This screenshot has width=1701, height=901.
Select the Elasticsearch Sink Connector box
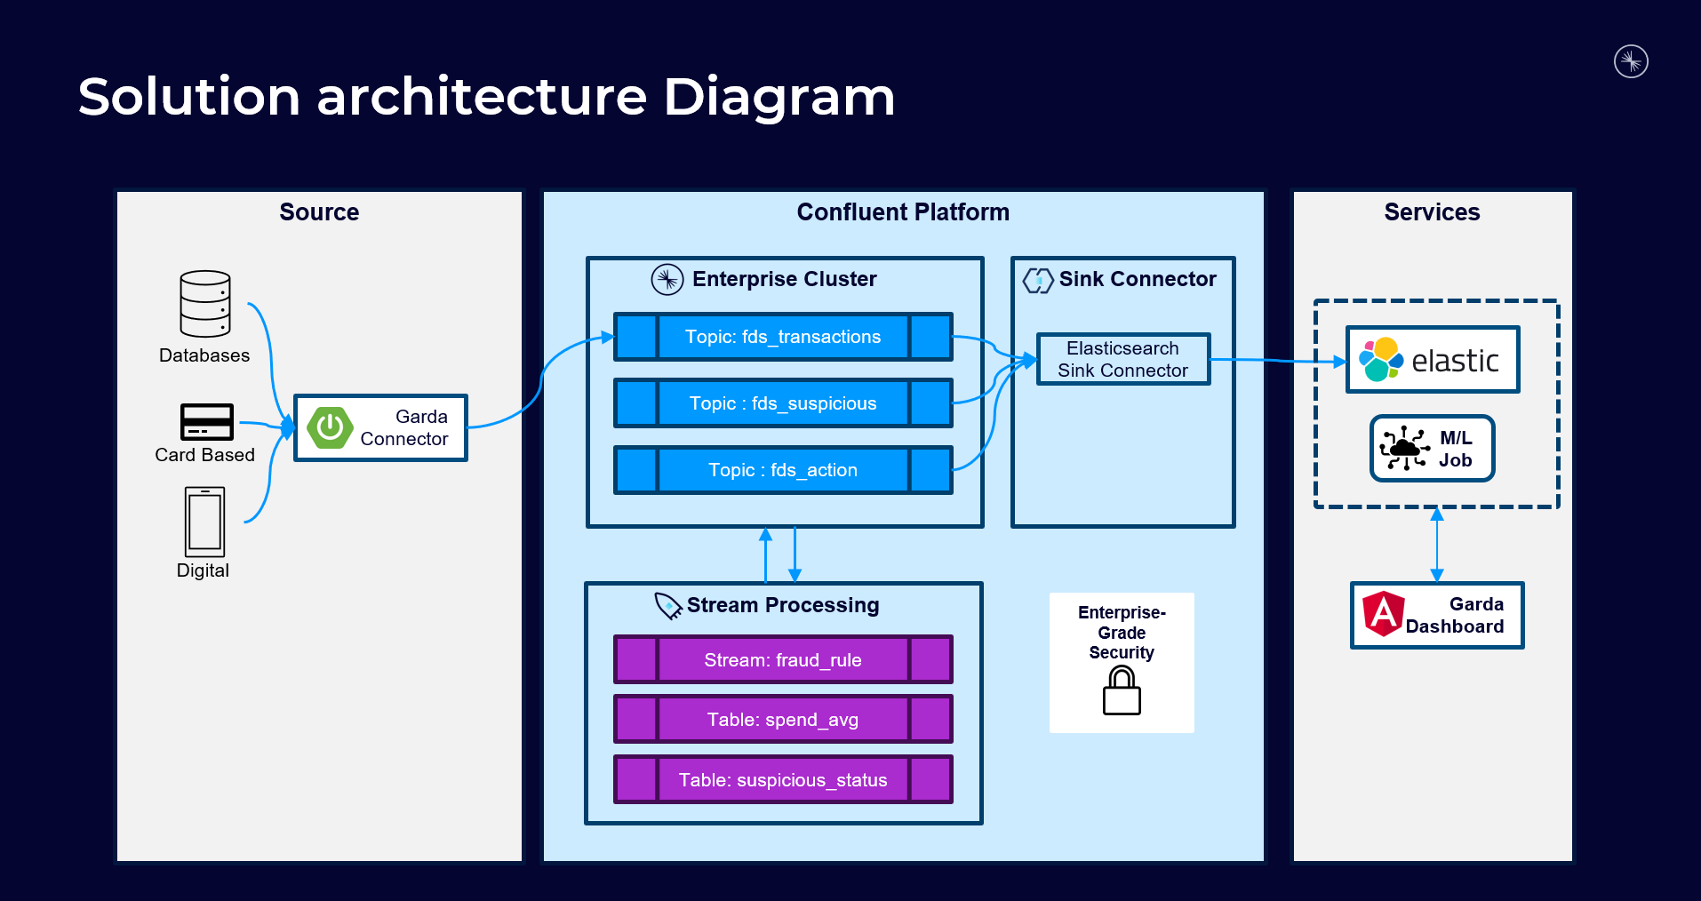[x=1123, y=359]
